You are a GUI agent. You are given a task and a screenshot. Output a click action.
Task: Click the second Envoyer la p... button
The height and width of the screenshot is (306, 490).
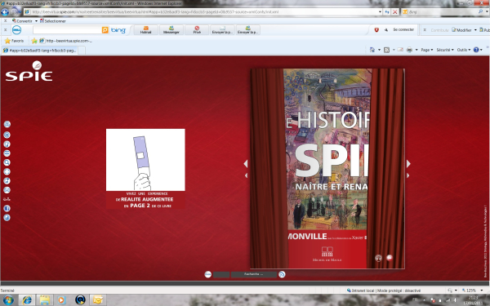click(248, 30)
